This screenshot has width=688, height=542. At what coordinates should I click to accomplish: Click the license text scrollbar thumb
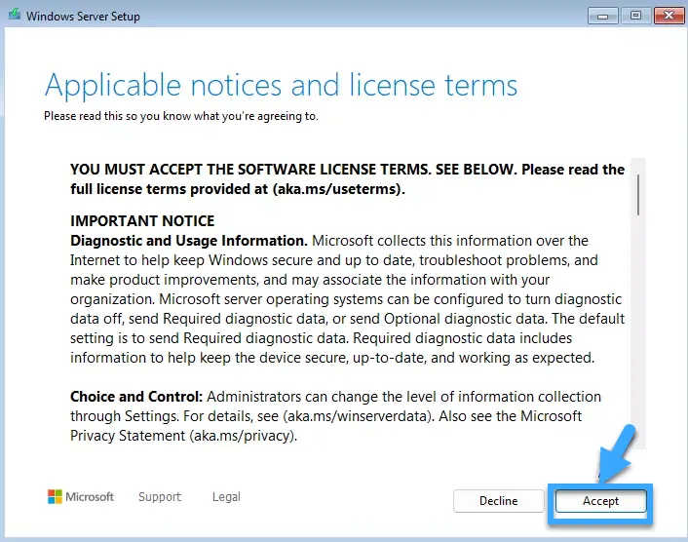[638, 193]
